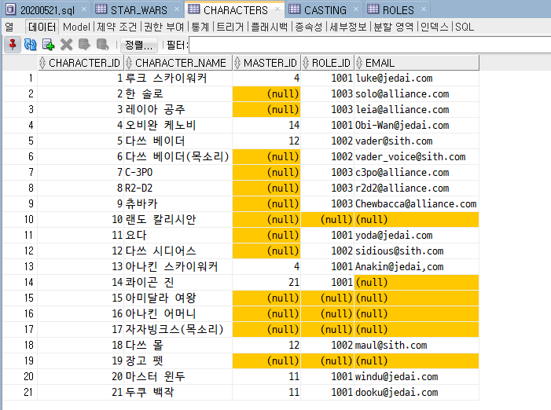Click into the 필터 filter input field
The width and height of the screenshot is (551, 410).
(370, 45)
